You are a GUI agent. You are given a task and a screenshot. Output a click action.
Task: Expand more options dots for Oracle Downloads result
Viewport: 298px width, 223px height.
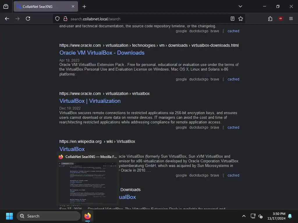point(223,79)
